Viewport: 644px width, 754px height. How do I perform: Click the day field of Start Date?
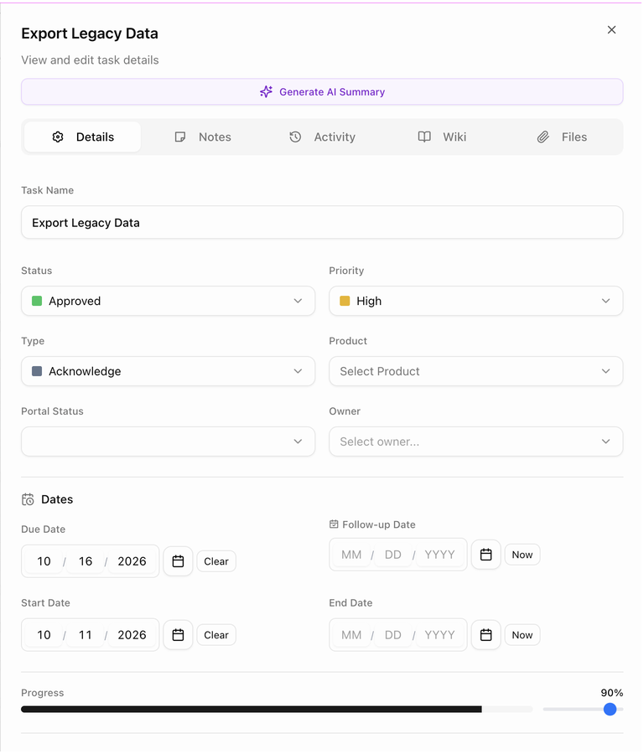tap(86, 635)
